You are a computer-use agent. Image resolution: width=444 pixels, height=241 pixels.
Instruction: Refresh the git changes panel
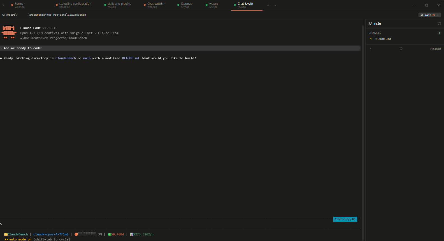[x=439, y=24]
